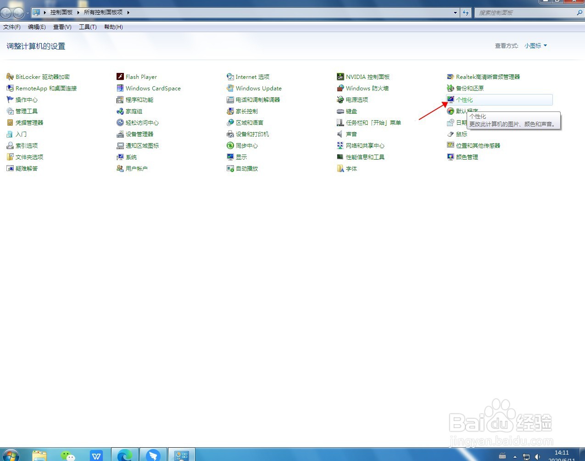Open the Internet 选项 globe icon
The image size is (585, 461).
(x=230, y=77)
